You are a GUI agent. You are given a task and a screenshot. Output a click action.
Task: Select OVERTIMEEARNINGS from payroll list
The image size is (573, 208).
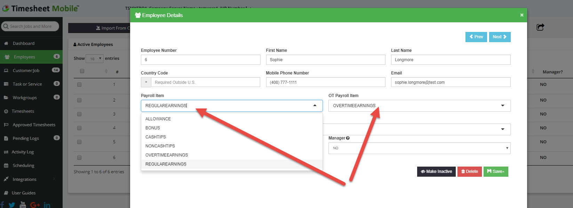tap(232, 155)
